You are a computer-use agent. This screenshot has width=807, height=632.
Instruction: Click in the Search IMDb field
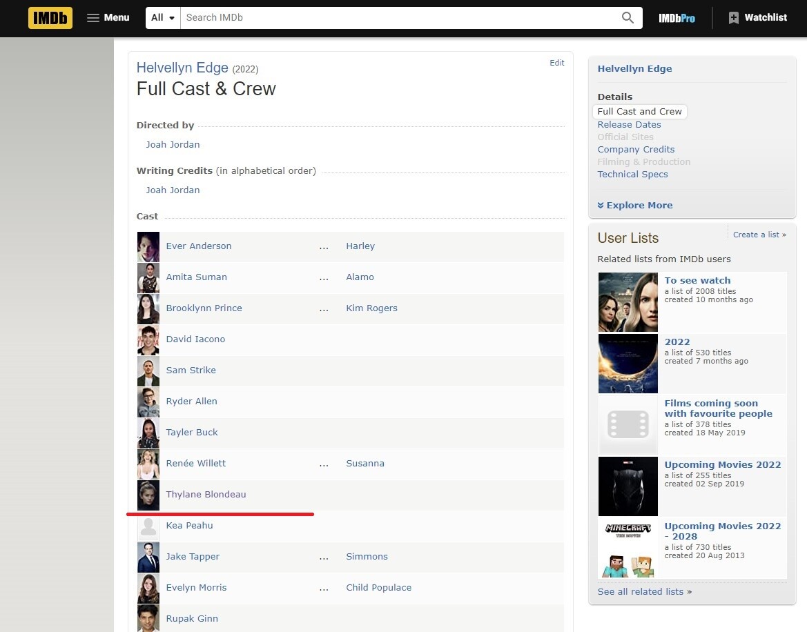(x=400, y=17)
